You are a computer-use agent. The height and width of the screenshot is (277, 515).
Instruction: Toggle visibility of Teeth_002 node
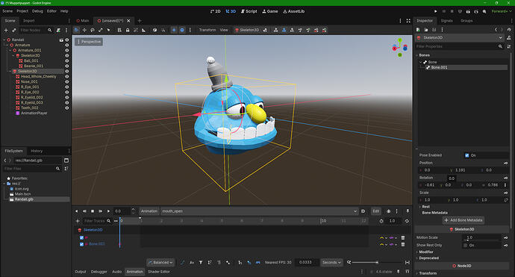[66, 108]
